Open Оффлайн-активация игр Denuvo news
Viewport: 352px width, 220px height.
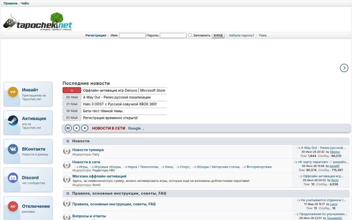point(124,90)
